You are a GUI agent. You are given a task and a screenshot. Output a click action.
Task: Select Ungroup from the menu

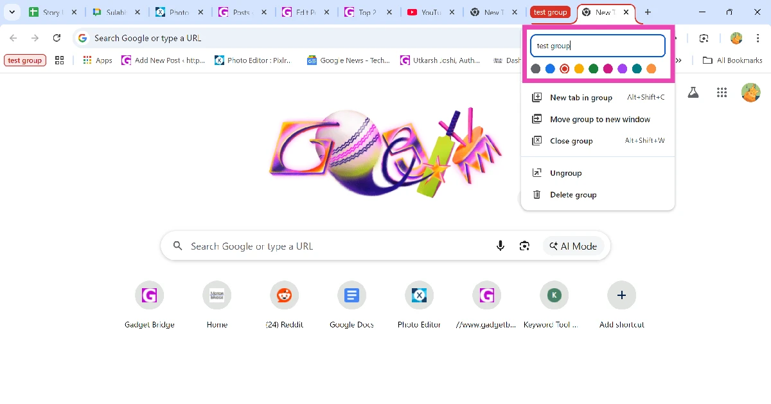(565, 173)
